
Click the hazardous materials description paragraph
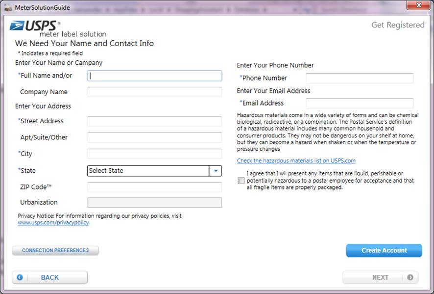pyautogui.click(x=328, y=132)
